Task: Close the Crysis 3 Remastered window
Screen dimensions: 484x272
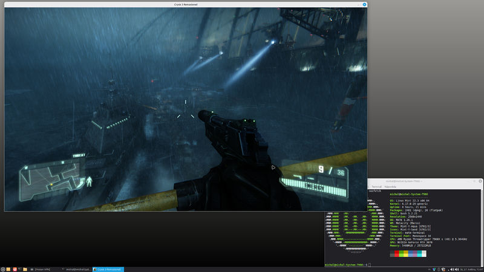Action: tap(364, 4)
